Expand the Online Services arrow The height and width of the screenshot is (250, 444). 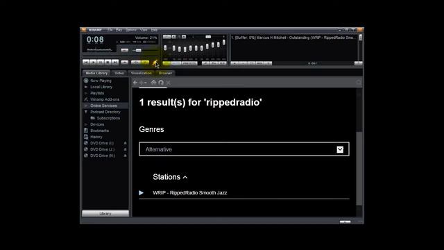(x=86, y=106)
